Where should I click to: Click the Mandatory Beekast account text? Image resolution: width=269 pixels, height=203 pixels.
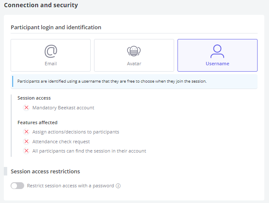(63, 108)
